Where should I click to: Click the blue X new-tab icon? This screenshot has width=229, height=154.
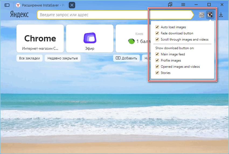(72, 5)
